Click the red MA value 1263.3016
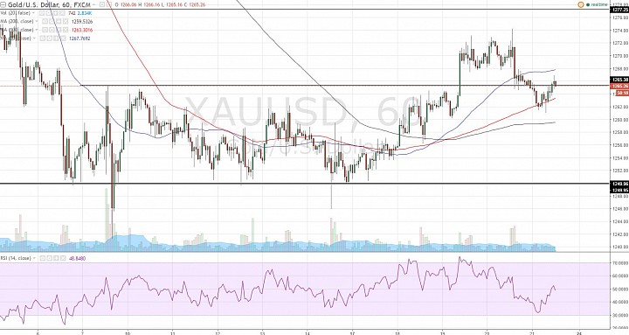Viewport: 629px width, 335px height. coord(82,30)
